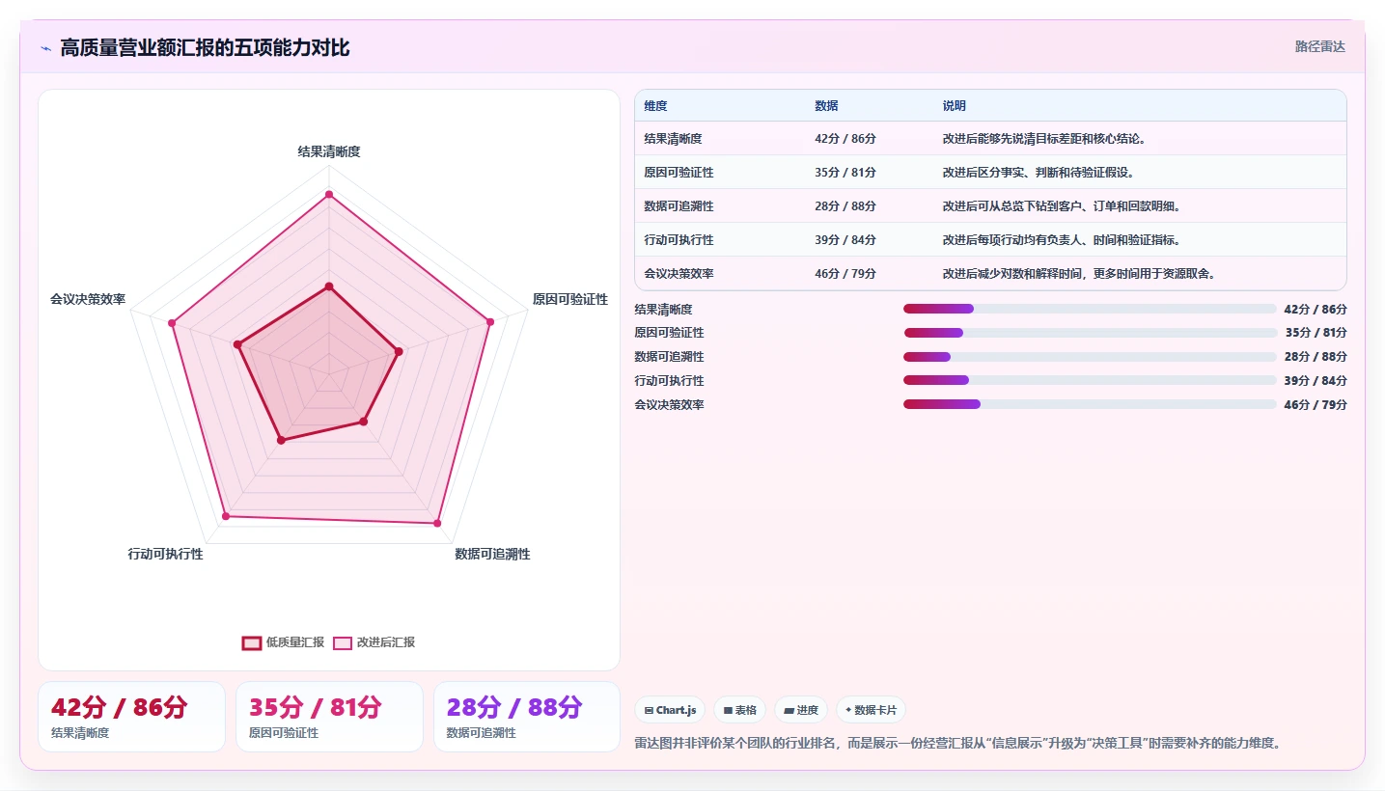Click the 维度 table column header
This screenshot has width=1385, height=791.
(656, 106)
